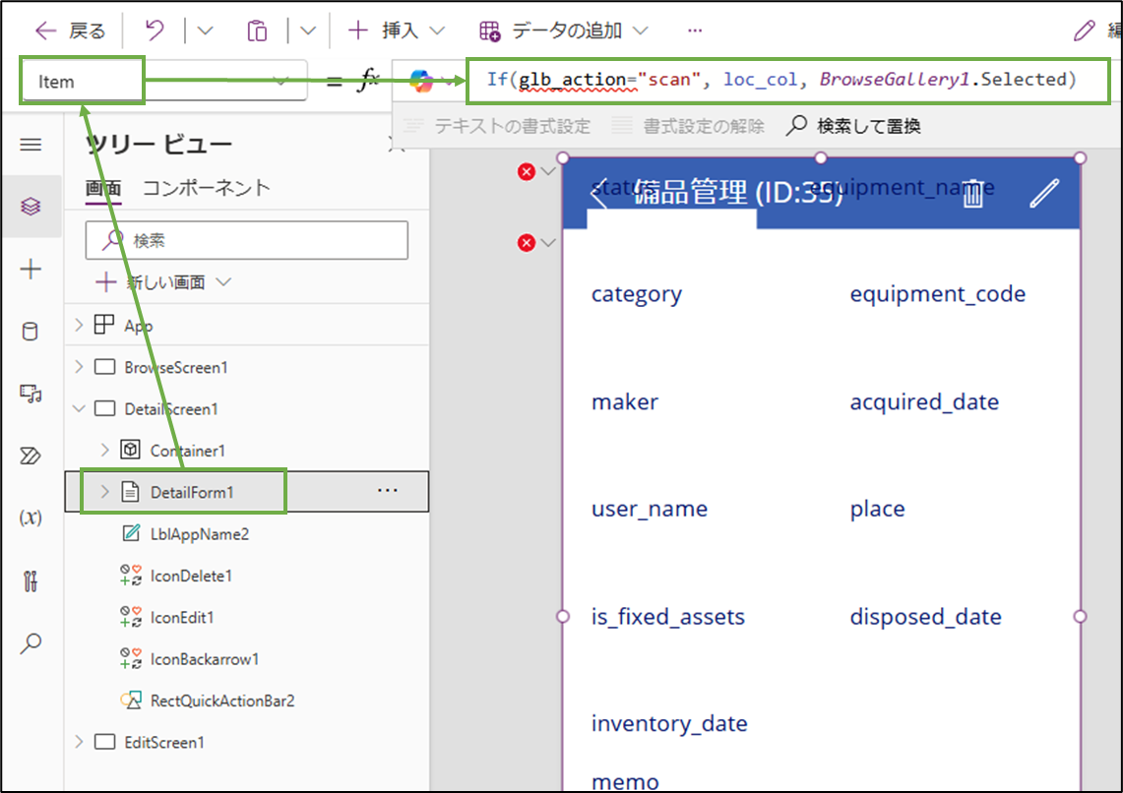Click the tree view 検索 search box
The width and height of the screenshot is (1123, 793).
pos(246,240)
